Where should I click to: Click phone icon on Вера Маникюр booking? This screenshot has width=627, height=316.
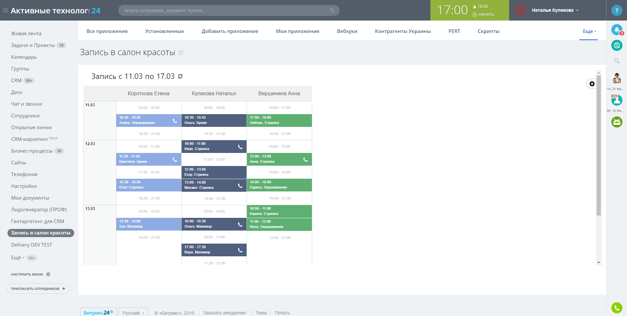click(x=240, y=250)
